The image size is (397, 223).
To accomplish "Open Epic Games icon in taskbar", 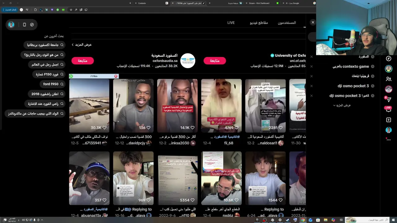I will tap(257, 220).
